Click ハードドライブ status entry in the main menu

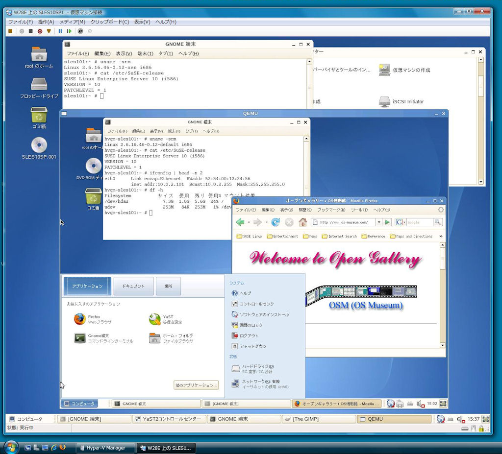tap(252, 369)
